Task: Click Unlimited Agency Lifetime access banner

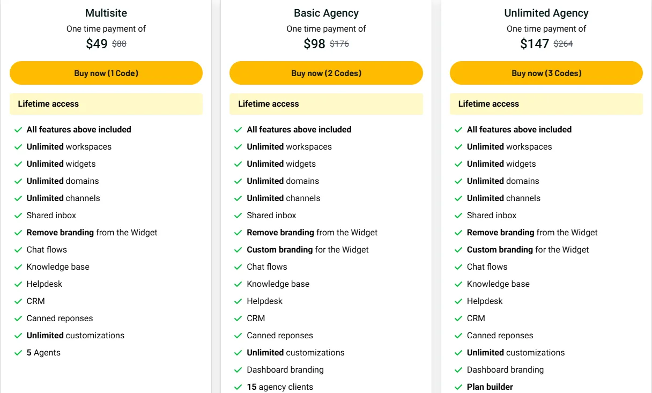Action: pyautogui.click(x=546, y=104)
